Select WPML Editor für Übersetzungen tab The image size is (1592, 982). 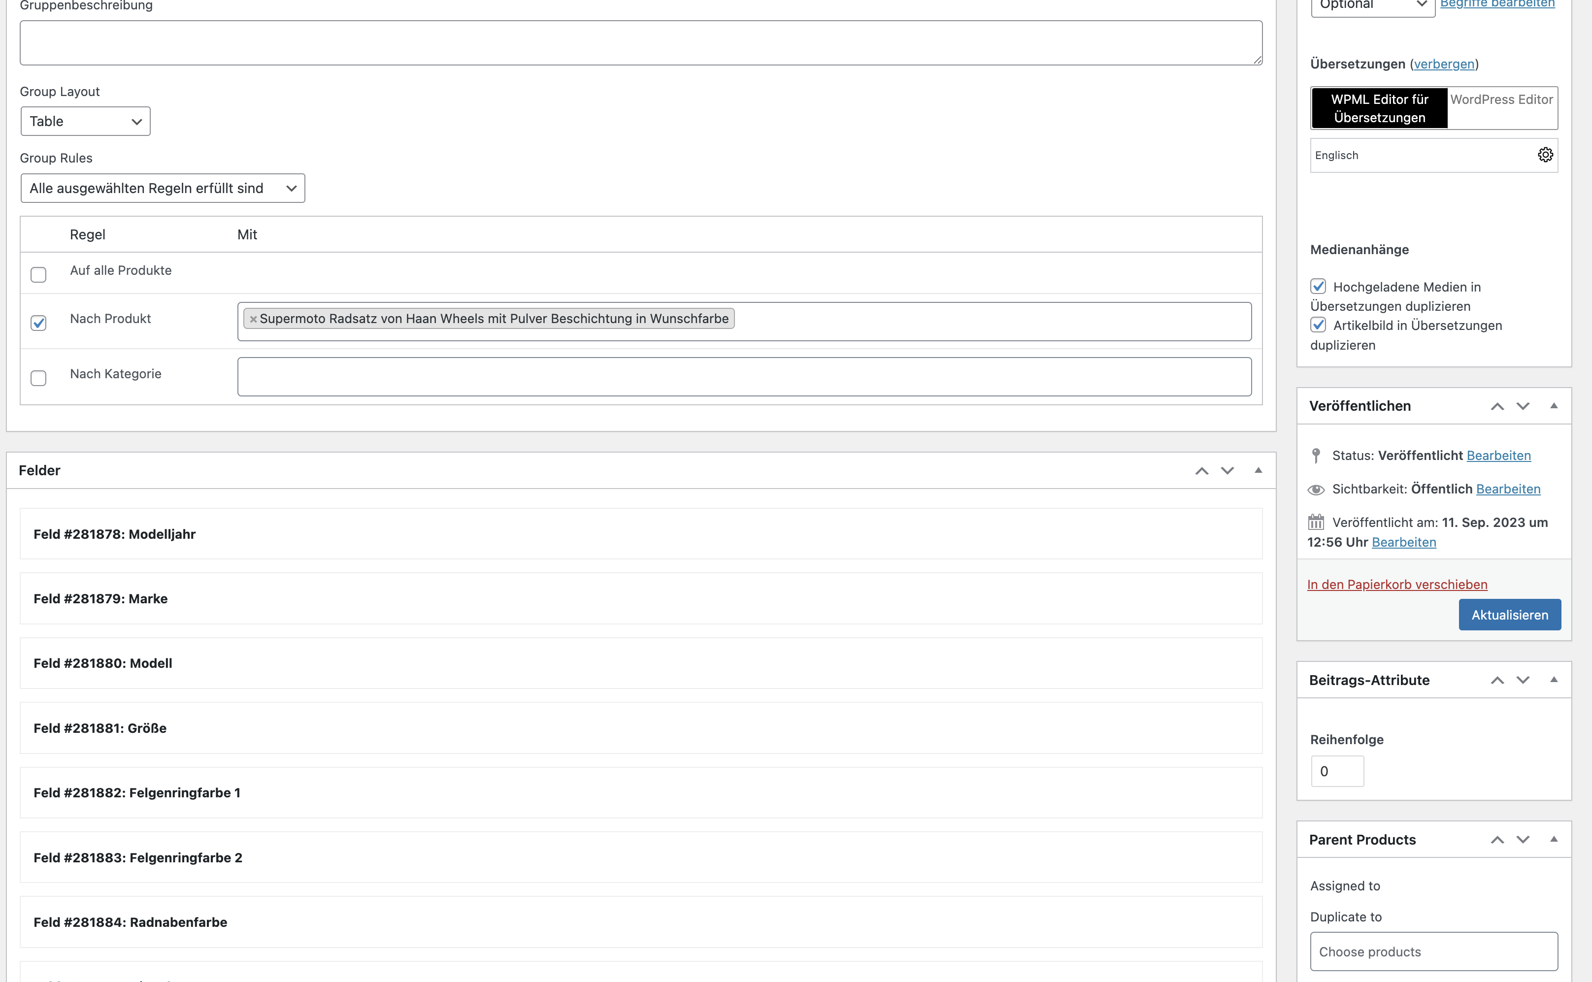[1379, 108]
